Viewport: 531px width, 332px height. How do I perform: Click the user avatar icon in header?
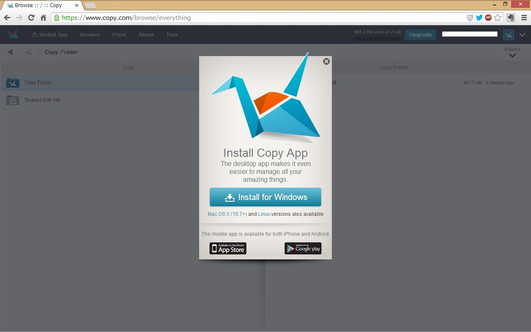509,35
